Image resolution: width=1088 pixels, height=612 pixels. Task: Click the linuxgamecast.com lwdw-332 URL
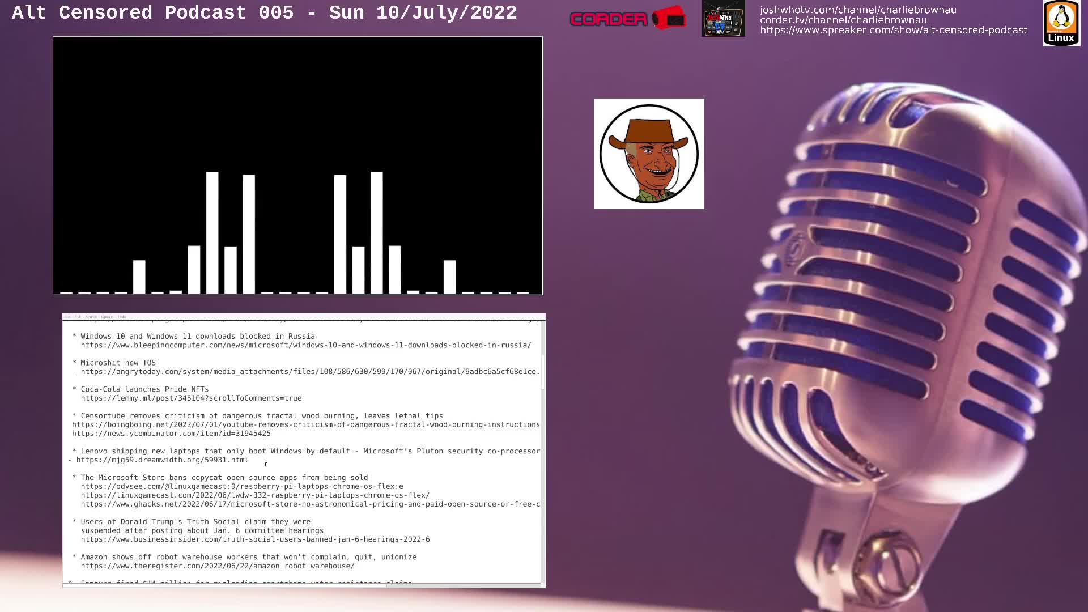click(x=255, y=495)
